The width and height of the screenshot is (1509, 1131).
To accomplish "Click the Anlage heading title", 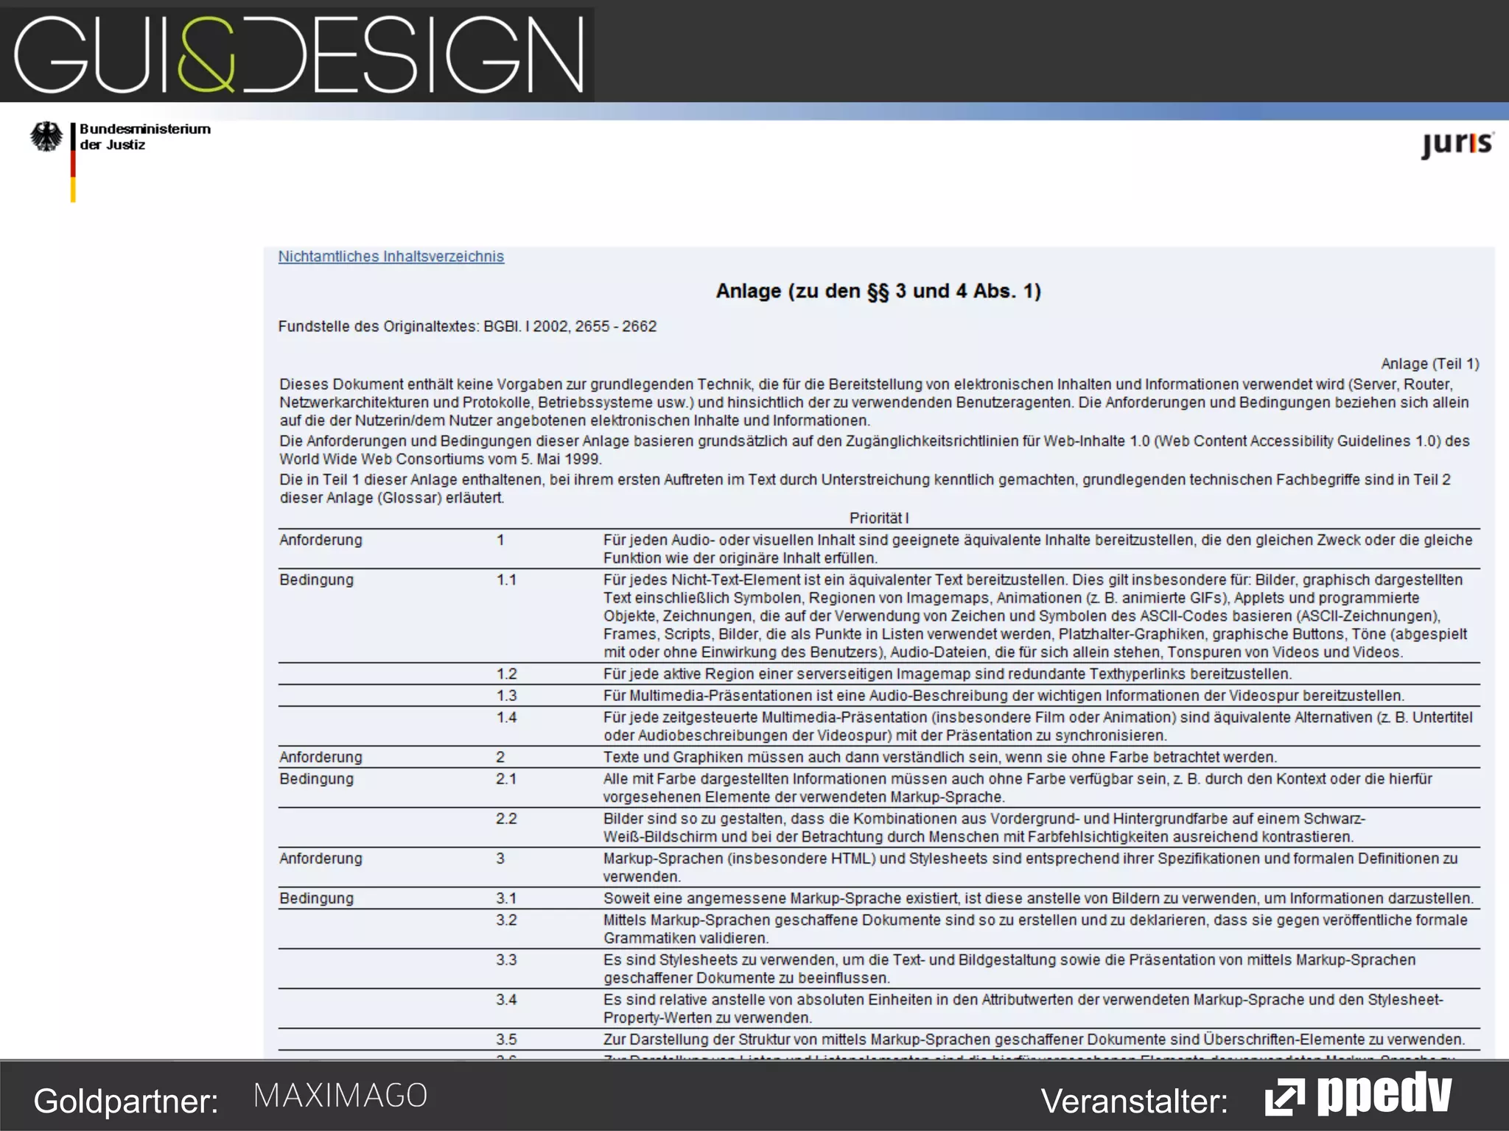I will [878, 291].
